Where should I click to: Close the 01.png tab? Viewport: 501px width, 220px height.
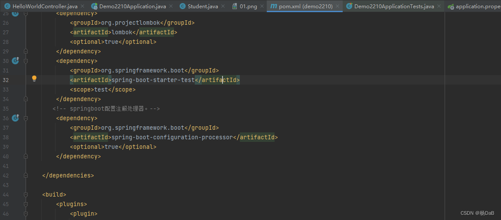[x=262, y=7]
